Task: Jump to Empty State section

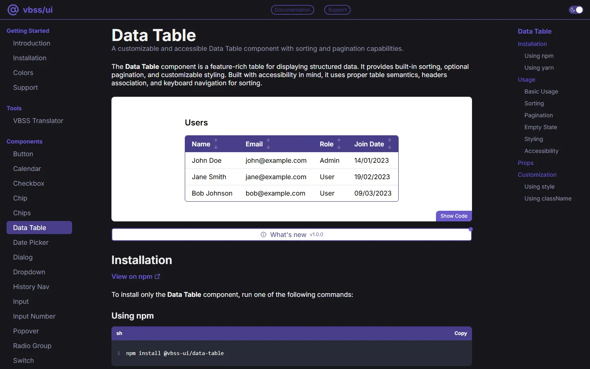Action: click(x=541, y=127)
